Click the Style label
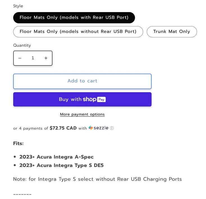 [18, 6]
